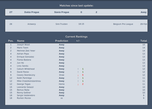The height and width of the screenshot is (109, 152).
Task: Click the Pos. column header
Action: click(x=11, y=41)
